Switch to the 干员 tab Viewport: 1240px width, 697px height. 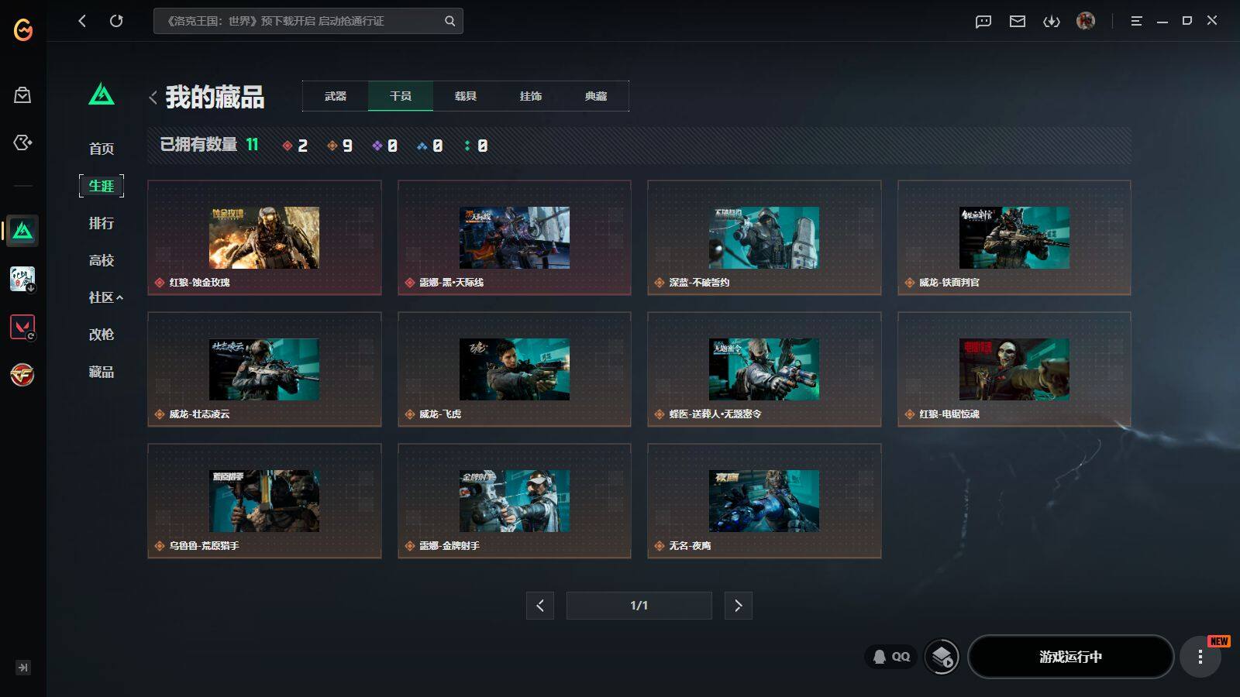tap(401, 96)
